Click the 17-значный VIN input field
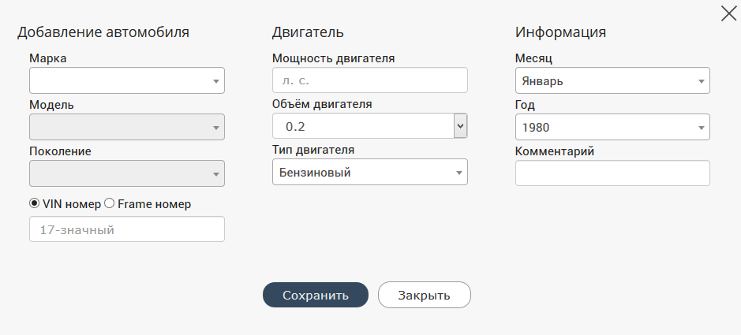Viewport: 741px width, 335px height. coord(126,229)
